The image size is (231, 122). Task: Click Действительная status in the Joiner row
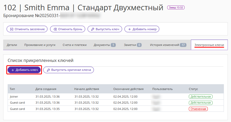[200, 97]
